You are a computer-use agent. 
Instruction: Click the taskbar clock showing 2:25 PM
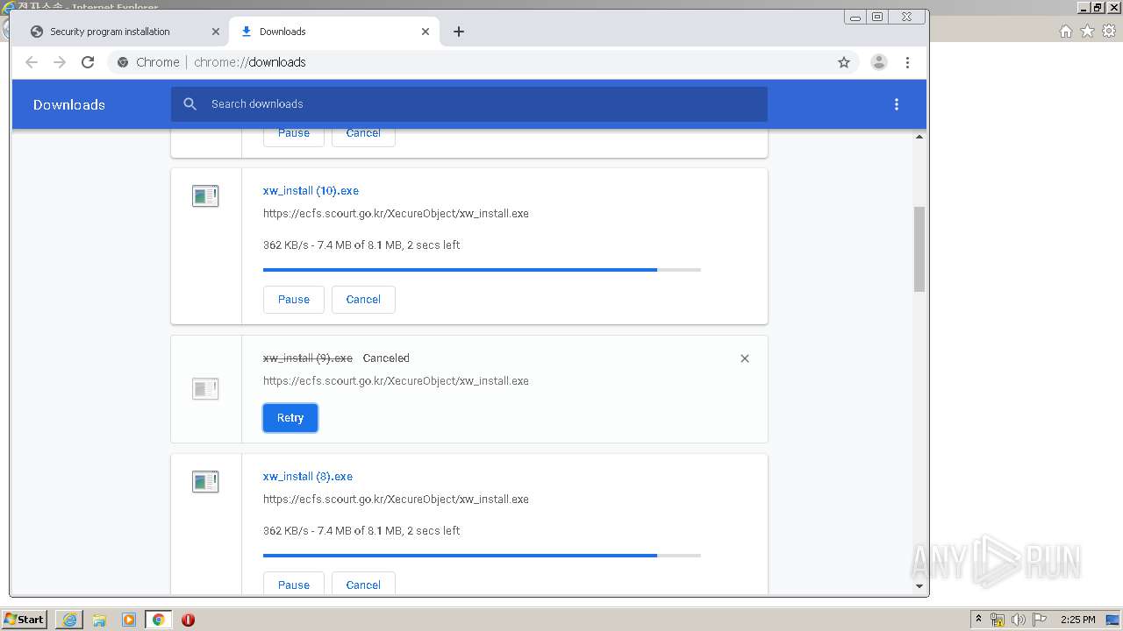[x=1078, y=620]
